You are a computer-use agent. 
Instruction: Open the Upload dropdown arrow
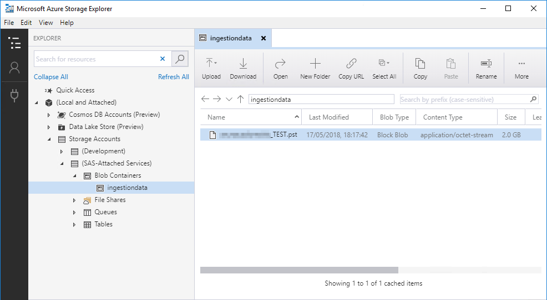click(x=216, y=63)
